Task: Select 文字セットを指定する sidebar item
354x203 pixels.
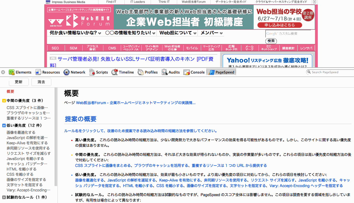Action: pyautogui.click(x=25, y=185)
